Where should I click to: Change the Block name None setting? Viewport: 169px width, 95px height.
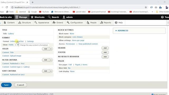coord(72,34)
